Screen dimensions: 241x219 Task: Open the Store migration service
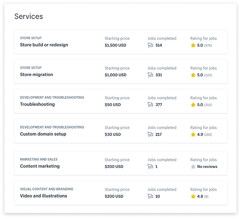click(36, 74)
